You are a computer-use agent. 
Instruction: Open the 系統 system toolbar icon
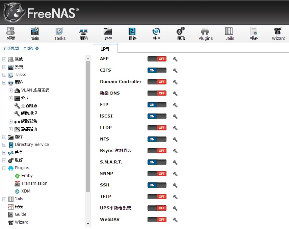click(35, 33)
